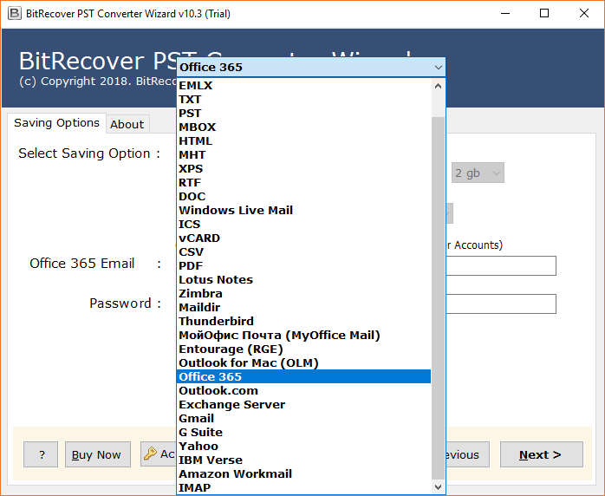The image size is (605, 496).
Task: Select PST in the dropdown list
Action: click(303, 113)
